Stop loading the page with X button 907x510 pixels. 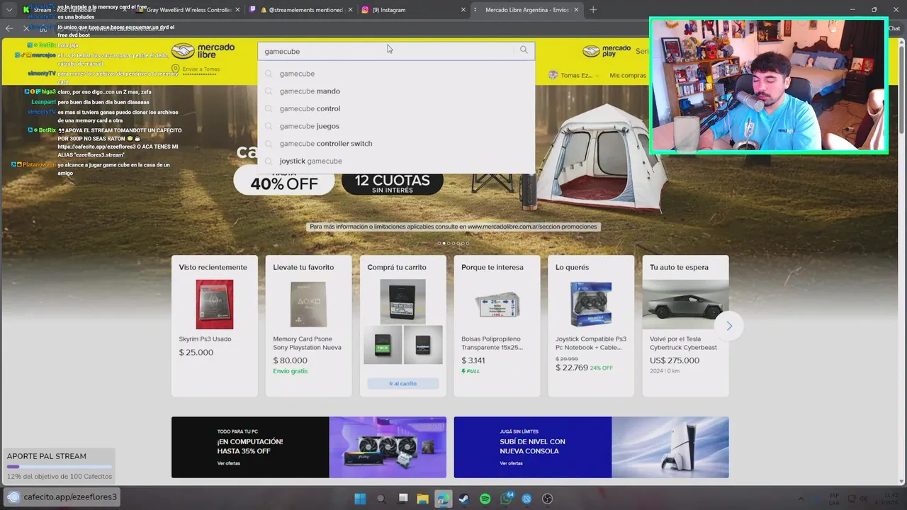[x=26, y=28]
